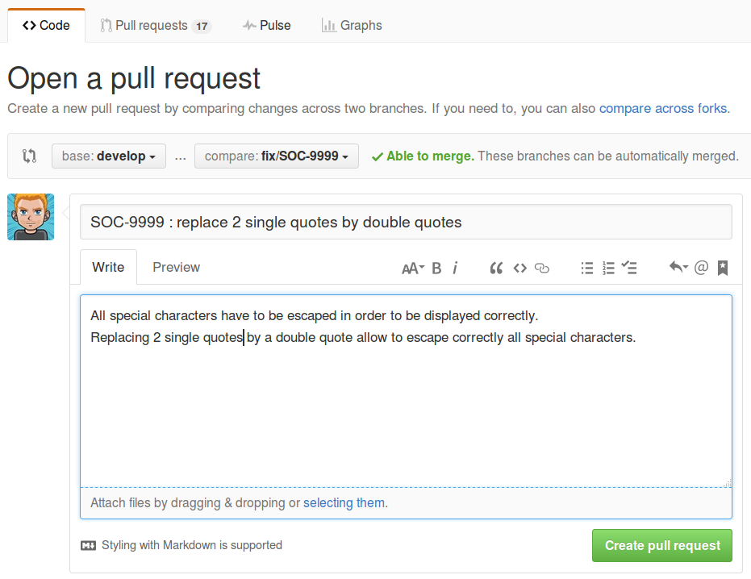Add a task list
Viewport: 751px width, 579px height.
click(629, 268)
